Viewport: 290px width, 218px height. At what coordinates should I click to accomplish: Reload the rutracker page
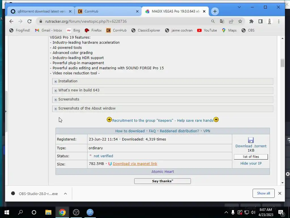(29, 21)
